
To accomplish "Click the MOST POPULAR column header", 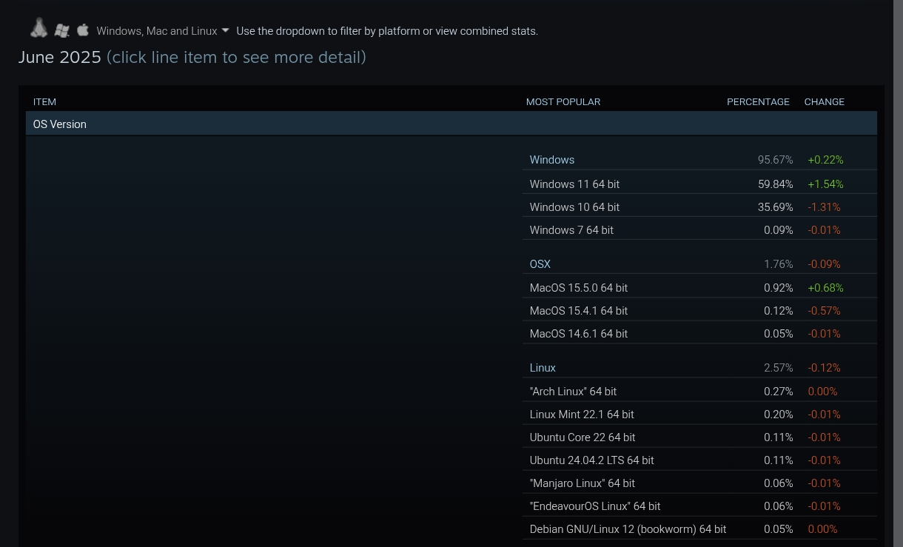I will [563, 101].
